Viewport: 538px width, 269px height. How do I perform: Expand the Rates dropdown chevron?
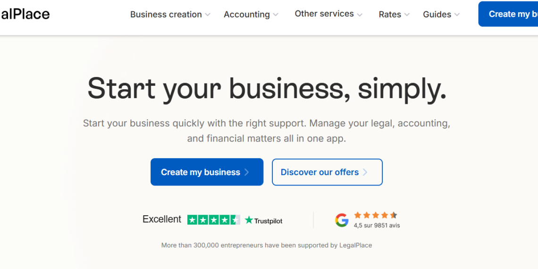[407, 15]
